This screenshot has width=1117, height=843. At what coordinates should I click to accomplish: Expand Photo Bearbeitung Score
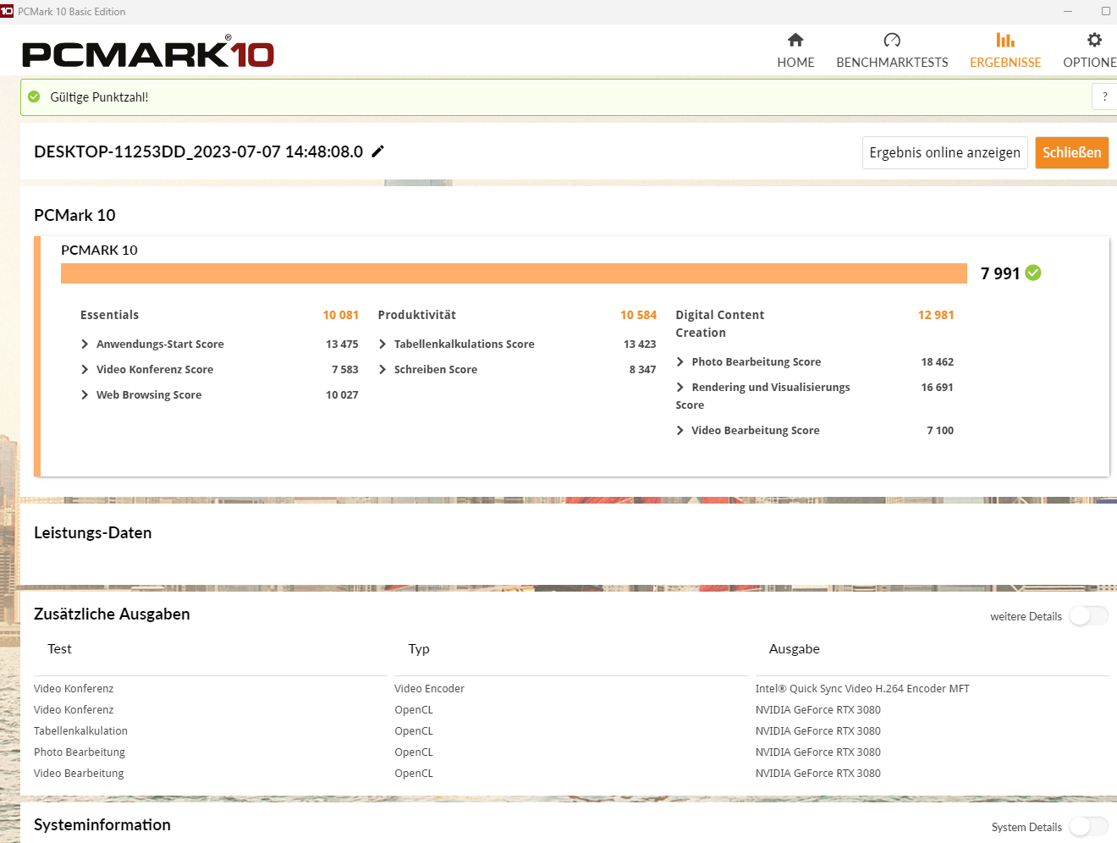pyautogui.click(x=680, y=361)
